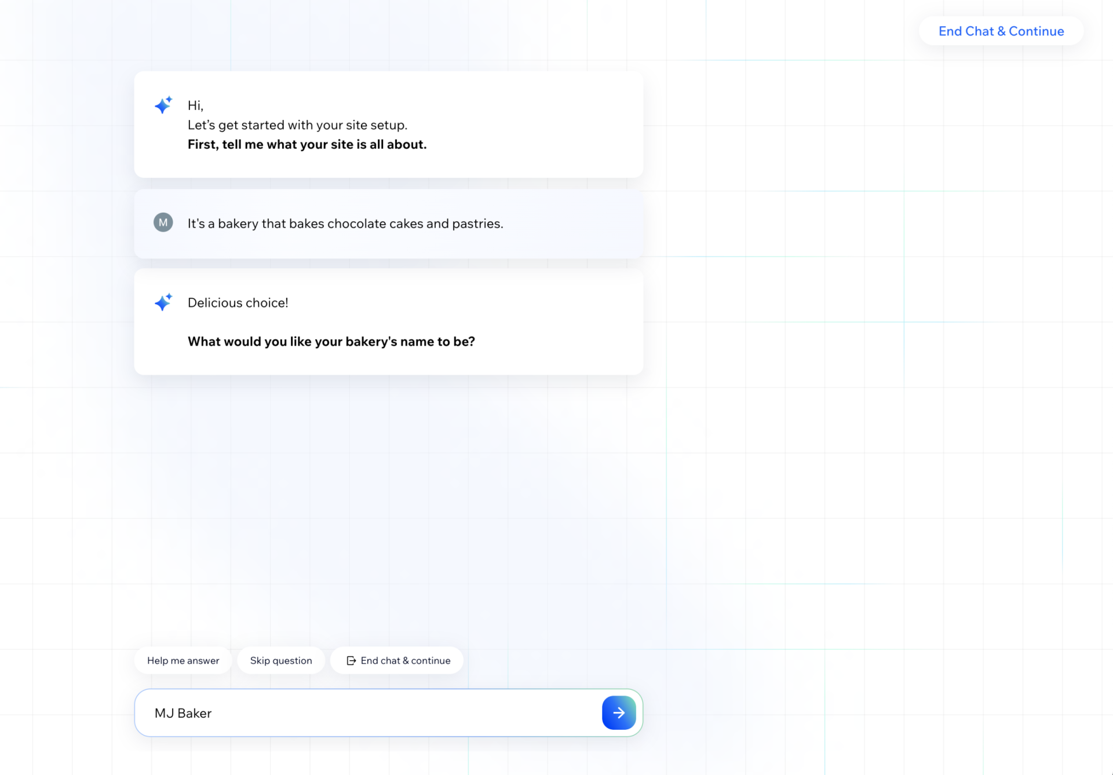Click the gray M user avatar
The image size is (1113, 775).
coord(163,222)
